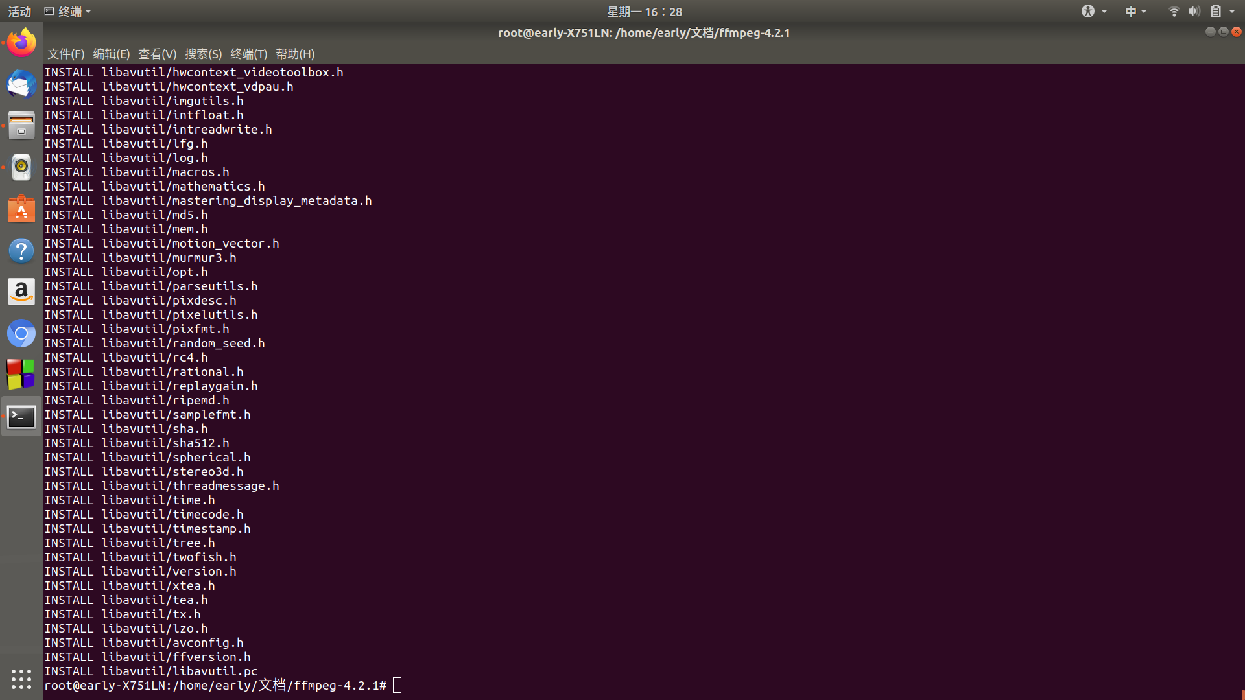Viewport: 1245px width, 700px height.
Task: Open the 帮助(H) menu
Action: (295, 54)
